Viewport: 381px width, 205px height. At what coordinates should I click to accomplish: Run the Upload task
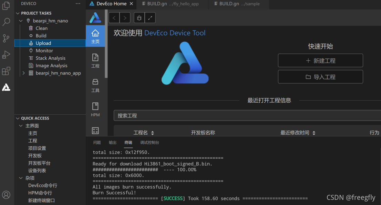(50, 43)
